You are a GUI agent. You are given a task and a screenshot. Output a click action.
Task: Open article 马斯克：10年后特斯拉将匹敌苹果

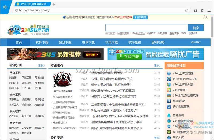click(x=114, y=97)
